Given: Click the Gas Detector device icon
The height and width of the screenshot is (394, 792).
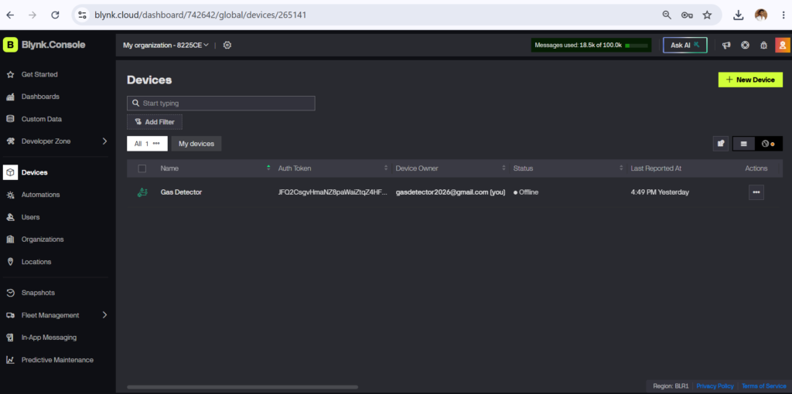Looking at the screenshot, I should click(x=142, y=192).
